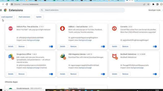The image size is (163, 91).
Task: Disable AdBlock best ad blocker toggle
Action: pos(103,47)
